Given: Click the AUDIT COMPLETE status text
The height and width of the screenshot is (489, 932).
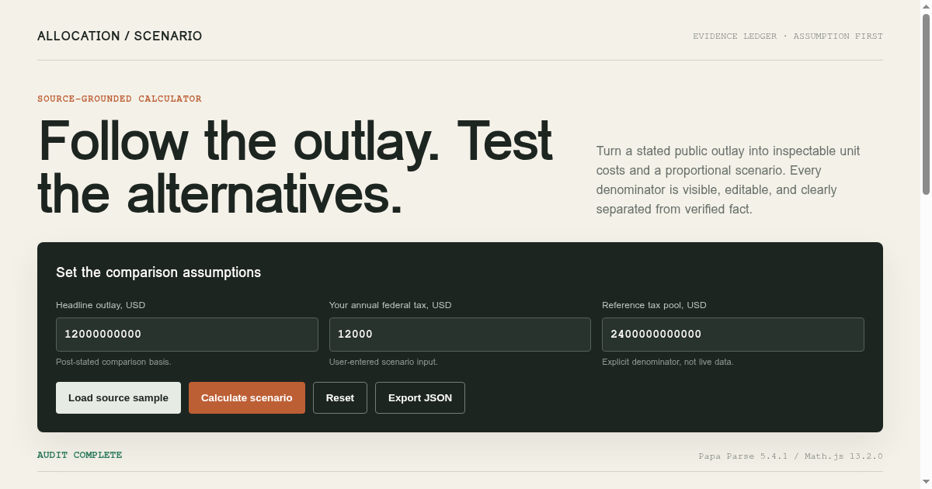Looking at the screenshot, I should tap(80, 455).
